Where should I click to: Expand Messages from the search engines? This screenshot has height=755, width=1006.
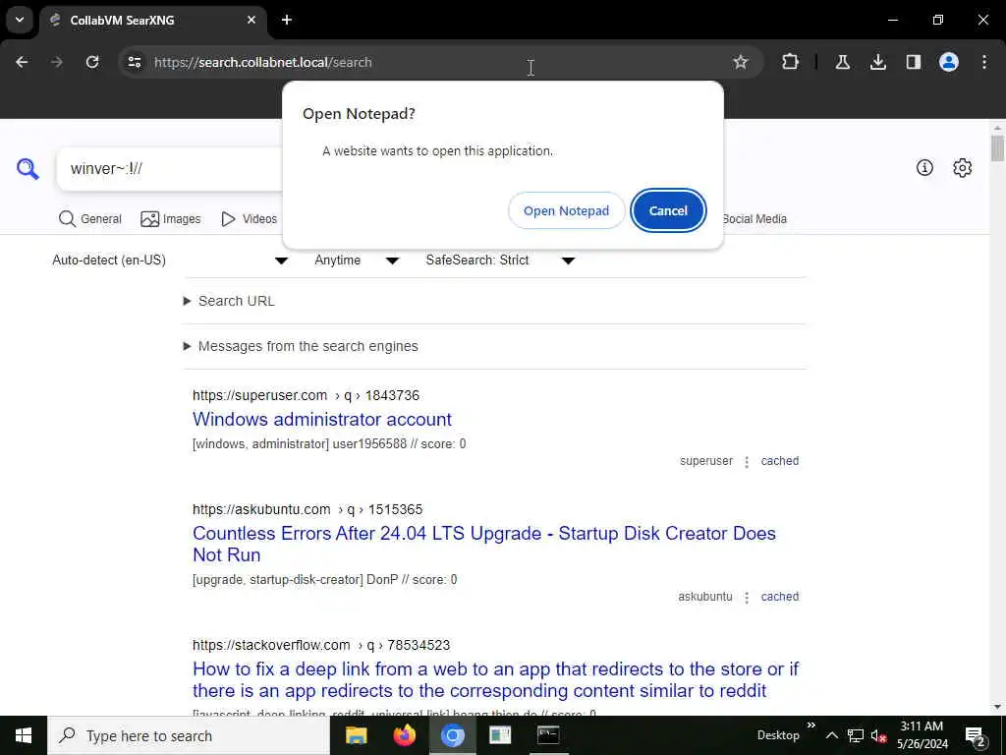point(301,346)
